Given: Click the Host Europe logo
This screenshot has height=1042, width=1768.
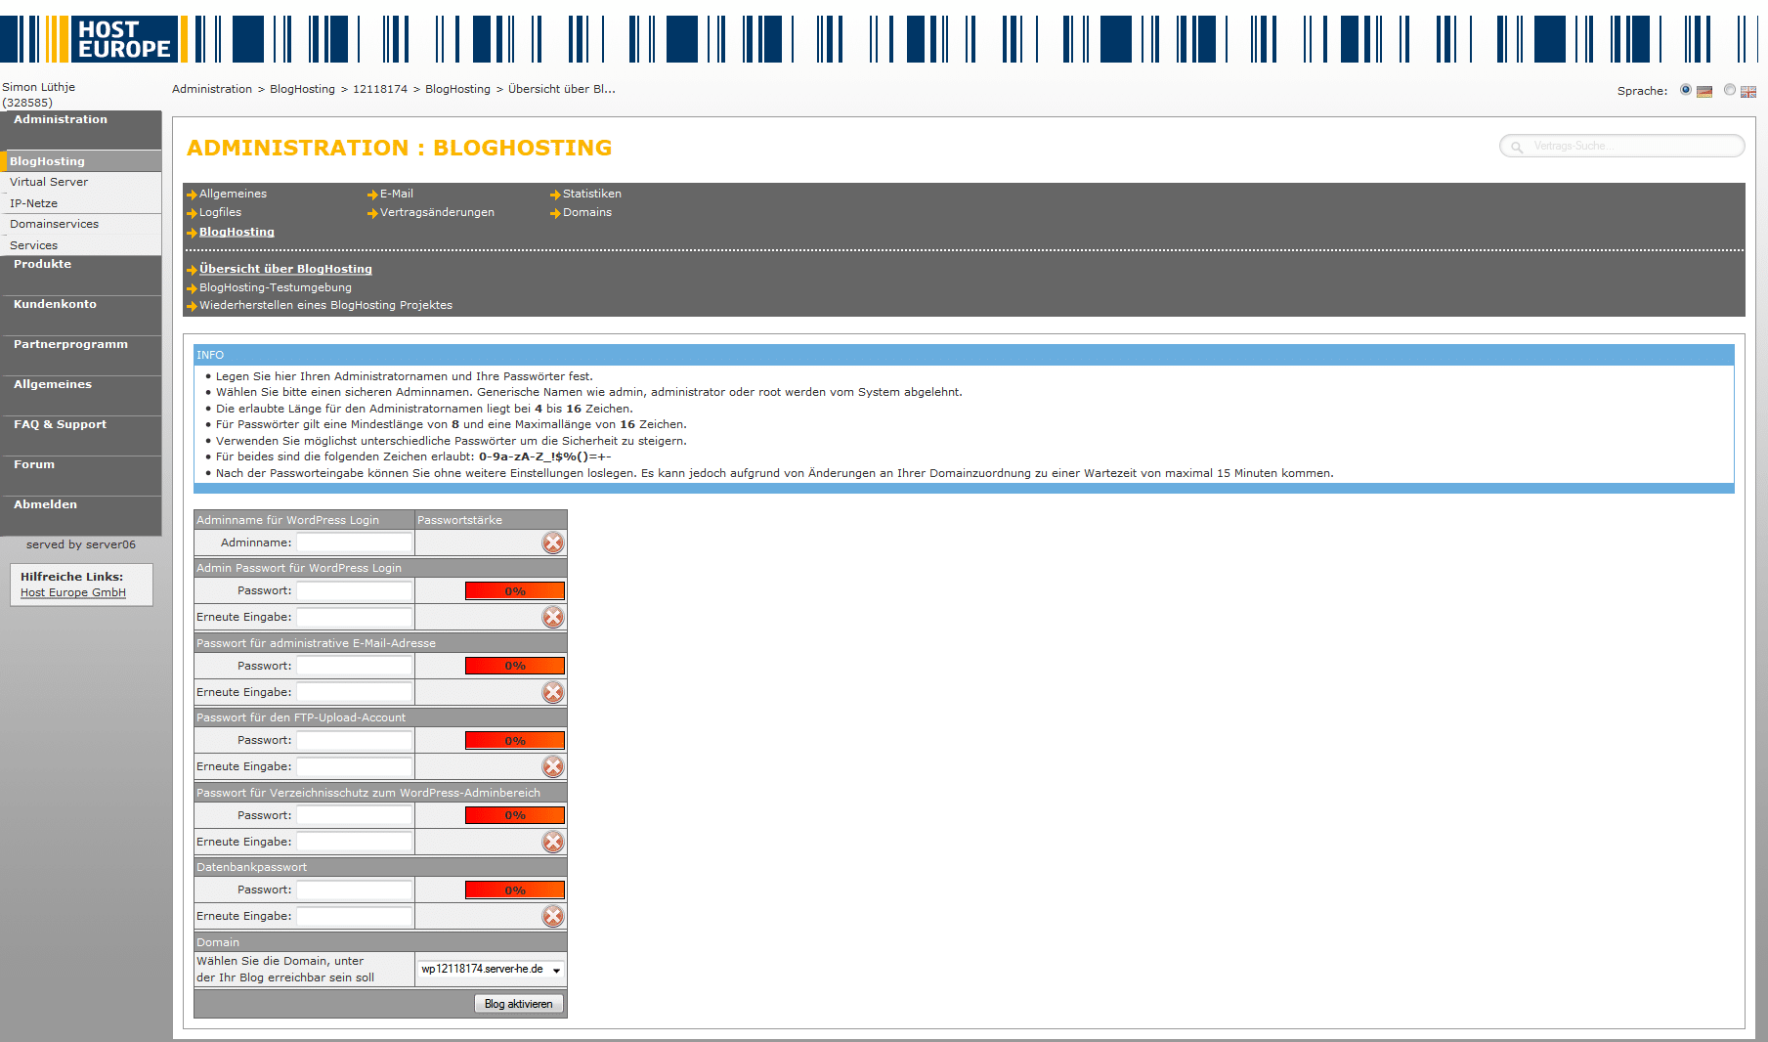Looking at the screenshot, I should 123,39.
